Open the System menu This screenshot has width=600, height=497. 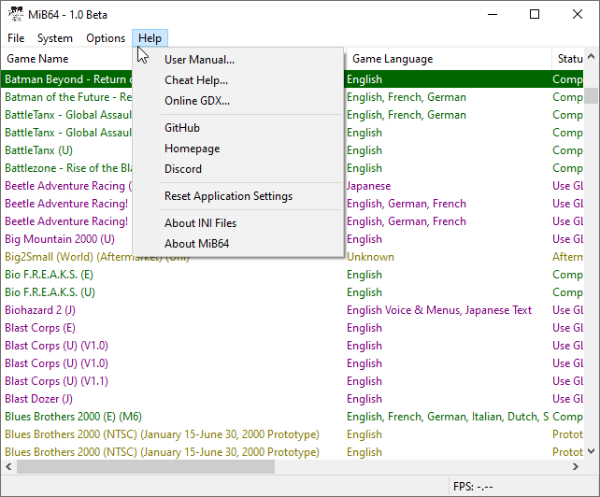(x=55, y=38)
